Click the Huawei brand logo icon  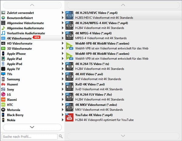tap(3, 84)
